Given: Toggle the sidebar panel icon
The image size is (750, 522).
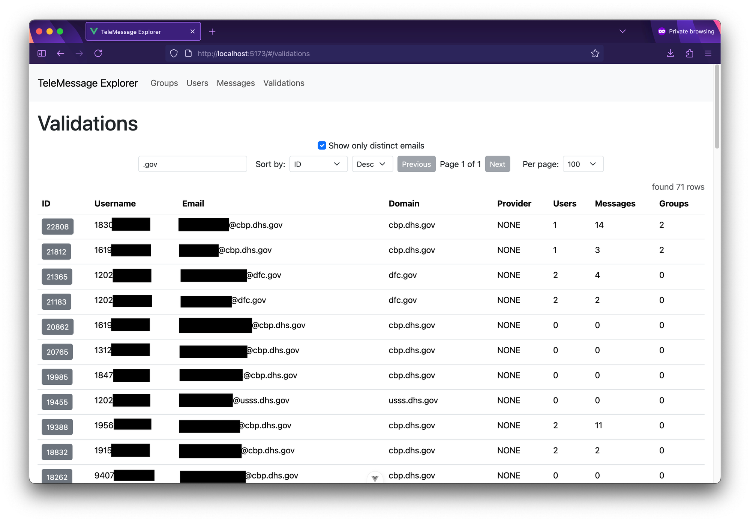Looking at the screenshot, I should point(42,53).
